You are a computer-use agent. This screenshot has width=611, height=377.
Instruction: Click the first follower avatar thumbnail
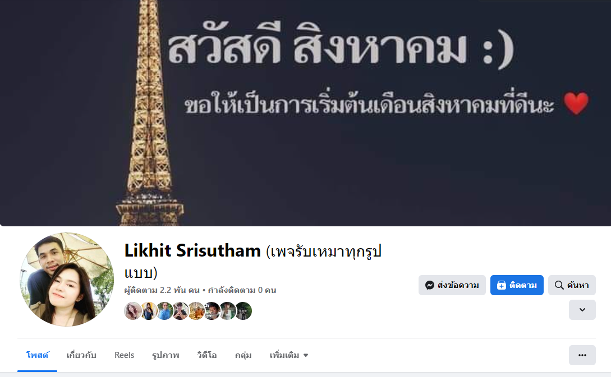pyautogui.click(x=133, y=311)
